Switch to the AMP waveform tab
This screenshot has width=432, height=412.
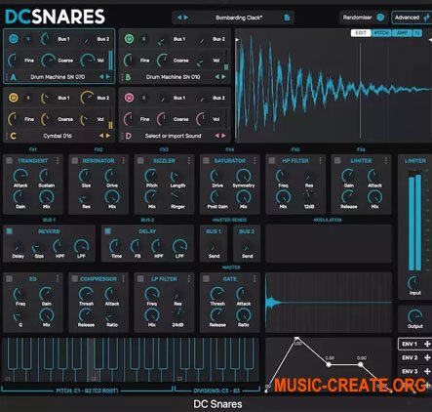coord(402,33)
